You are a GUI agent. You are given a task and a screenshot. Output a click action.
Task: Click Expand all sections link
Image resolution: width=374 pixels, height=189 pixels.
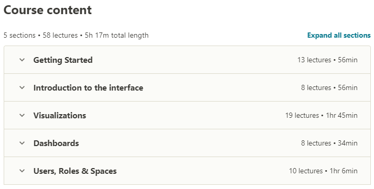[339, 35]
